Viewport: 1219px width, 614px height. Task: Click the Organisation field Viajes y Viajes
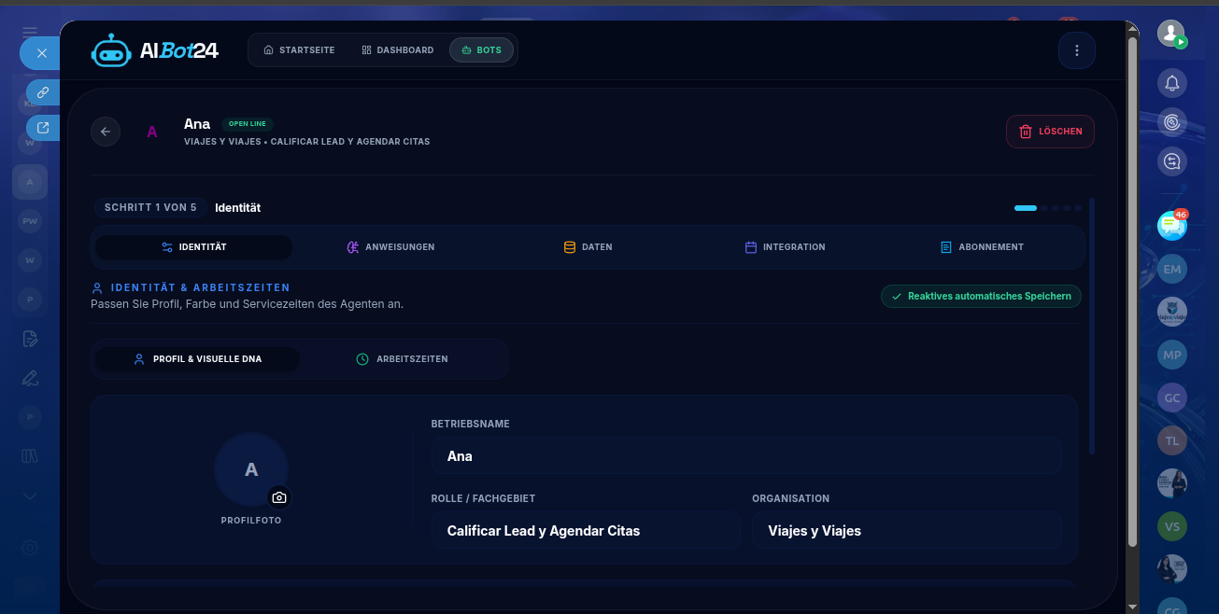click(x=907, y=530)
